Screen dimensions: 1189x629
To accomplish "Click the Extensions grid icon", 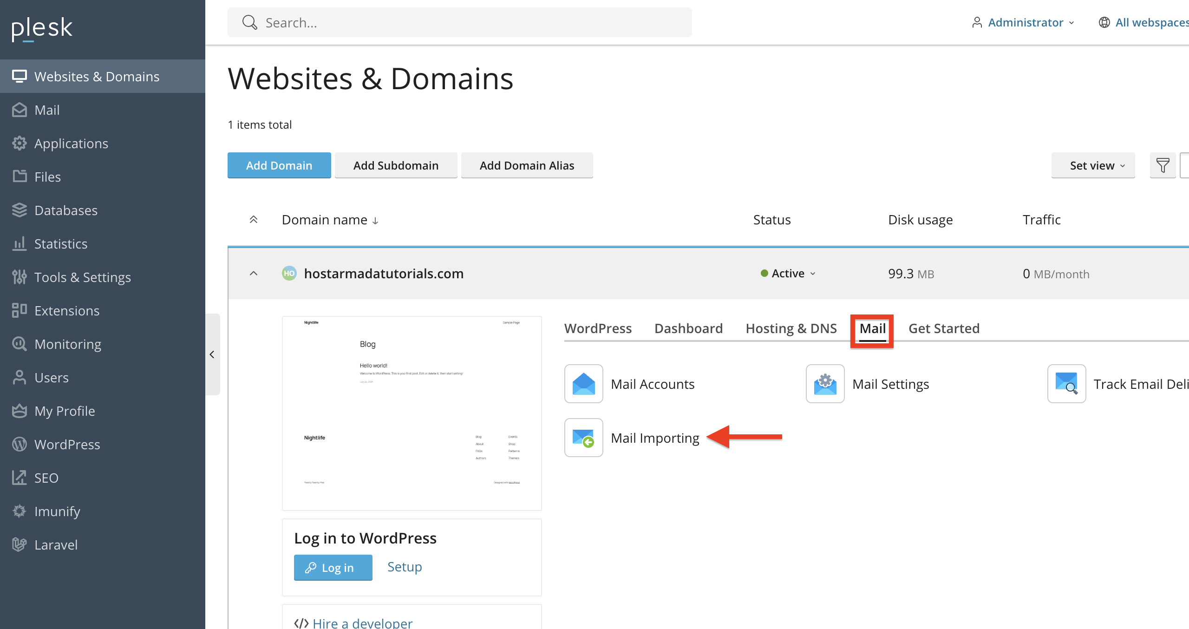I will click(x=19, y=310).
